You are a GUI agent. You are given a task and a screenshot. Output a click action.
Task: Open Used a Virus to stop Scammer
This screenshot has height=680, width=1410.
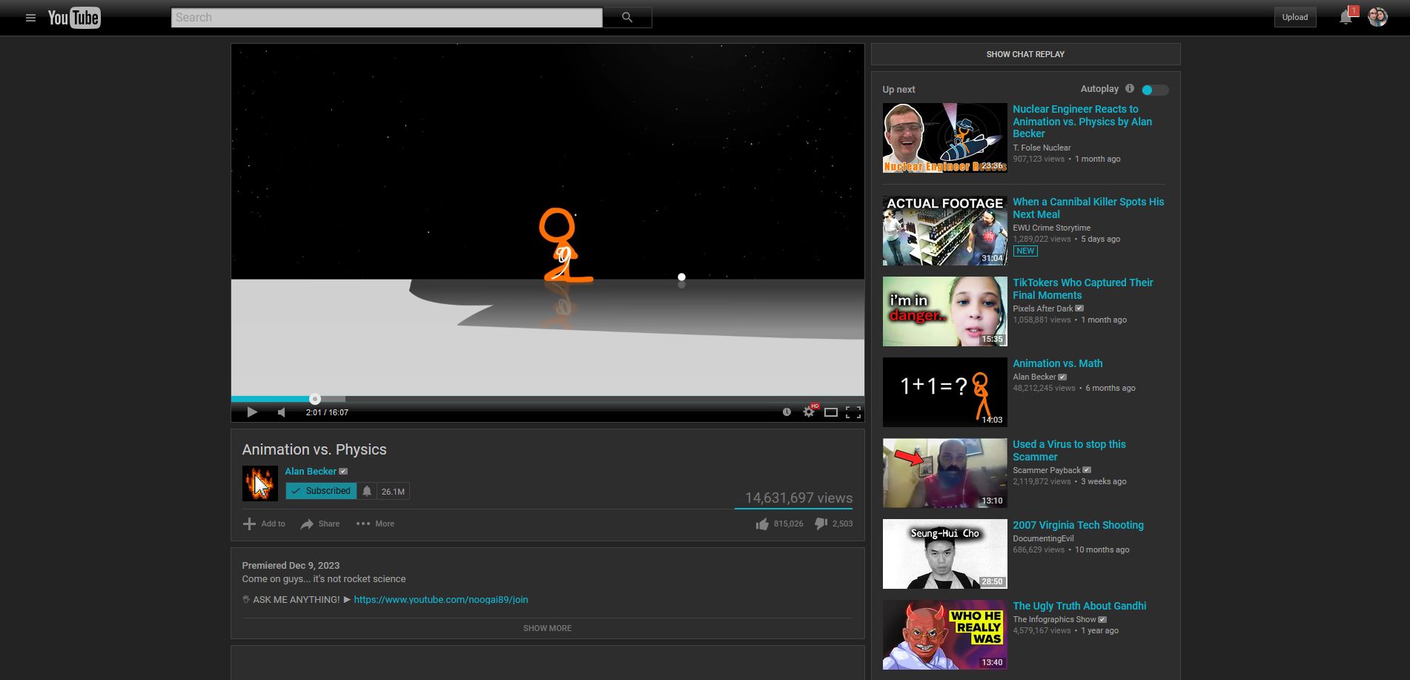[1069, 450]
